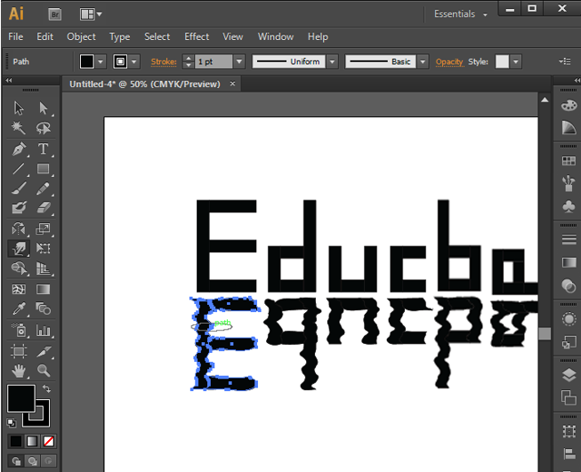Select the Eraser tool

[44, 208]
